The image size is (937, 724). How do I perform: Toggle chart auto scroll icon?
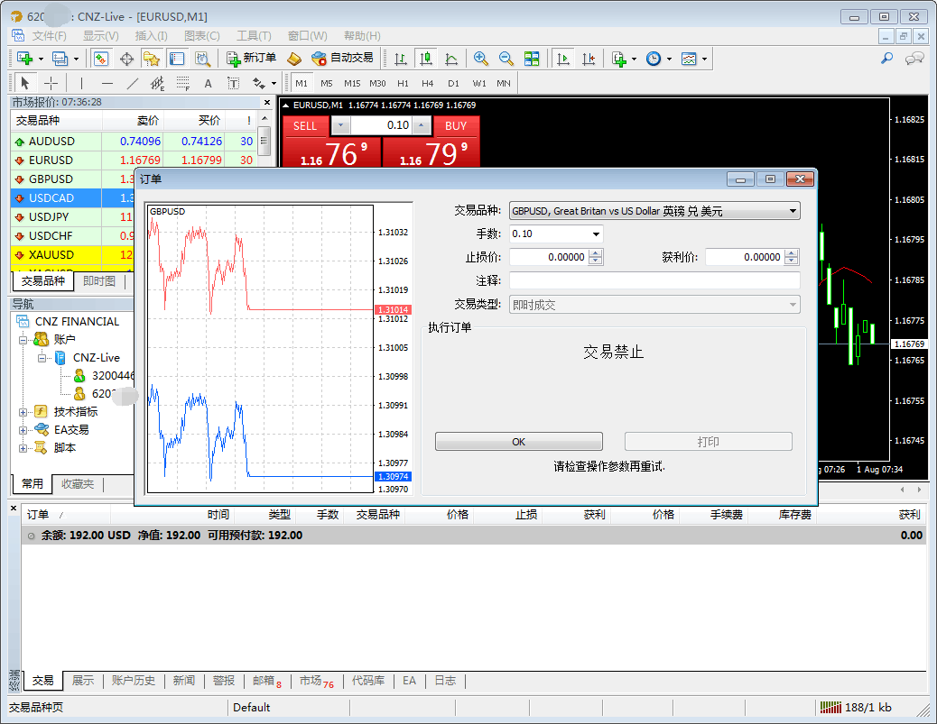pos(563,59)
